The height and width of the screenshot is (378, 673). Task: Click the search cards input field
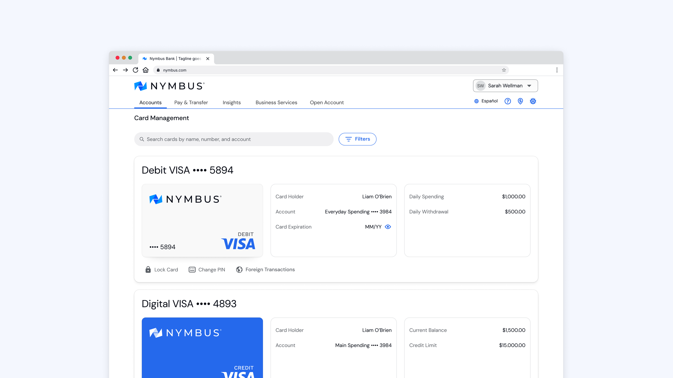(234, 139)
